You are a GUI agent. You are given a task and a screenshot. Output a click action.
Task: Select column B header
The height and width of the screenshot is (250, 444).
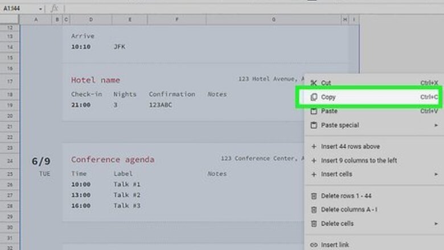tap(57, 19)
